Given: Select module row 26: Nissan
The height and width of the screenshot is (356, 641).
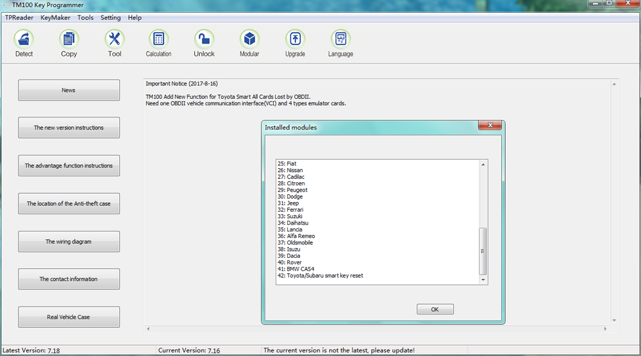Looking at the screenshot, I should 290,170.
